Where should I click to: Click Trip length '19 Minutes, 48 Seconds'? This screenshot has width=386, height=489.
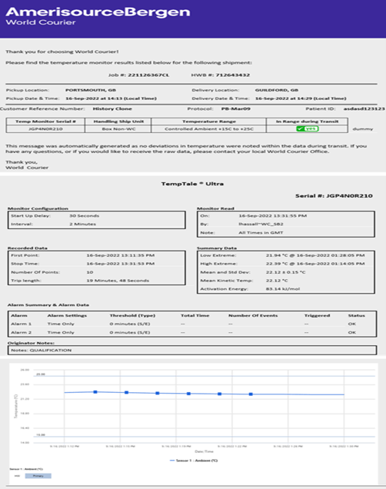pyautogui.click(x=118, y=281)
